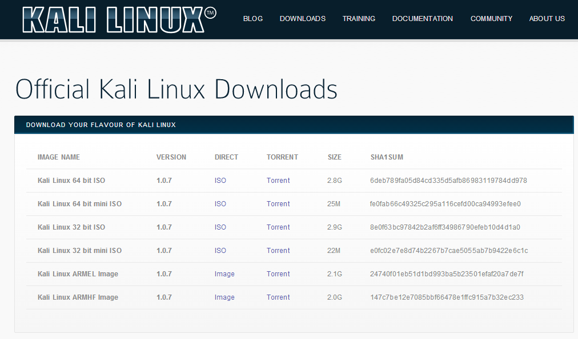This screenshot has width=578, height=339.
Task: Open the Blog menu item
Action: pyautogui.click(x=253, y=19)
